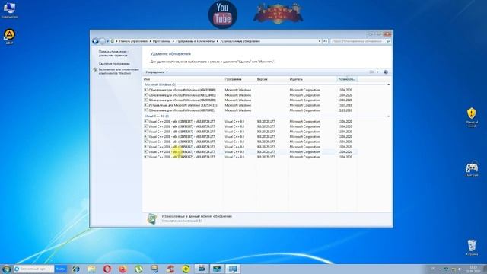Select the Исправление для Microsoft Windows row

click(x=250, y=105)
